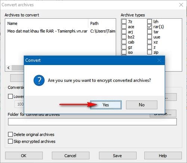The width and height of the screenshot is (187, 163).
Task: Open Help for Convert archives dialog
Action: [163, 156]
